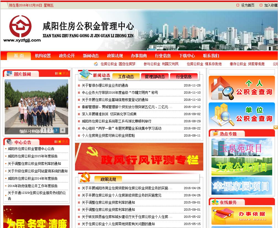Open the 文苑公寓项目 topic banner

(242, 166)
